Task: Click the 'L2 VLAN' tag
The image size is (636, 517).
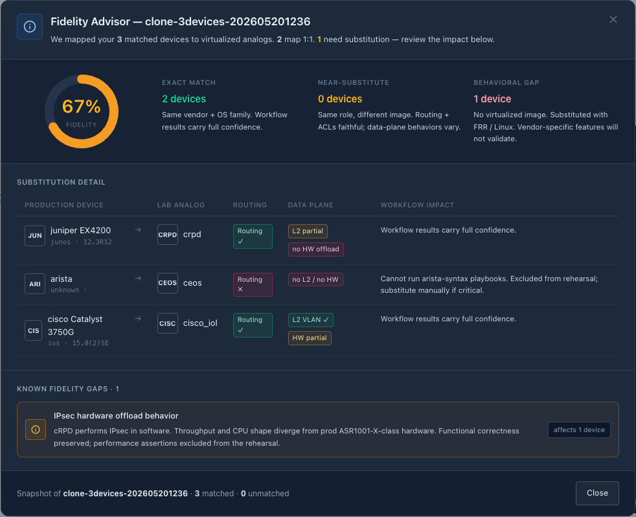Action: tap(310, 320)
